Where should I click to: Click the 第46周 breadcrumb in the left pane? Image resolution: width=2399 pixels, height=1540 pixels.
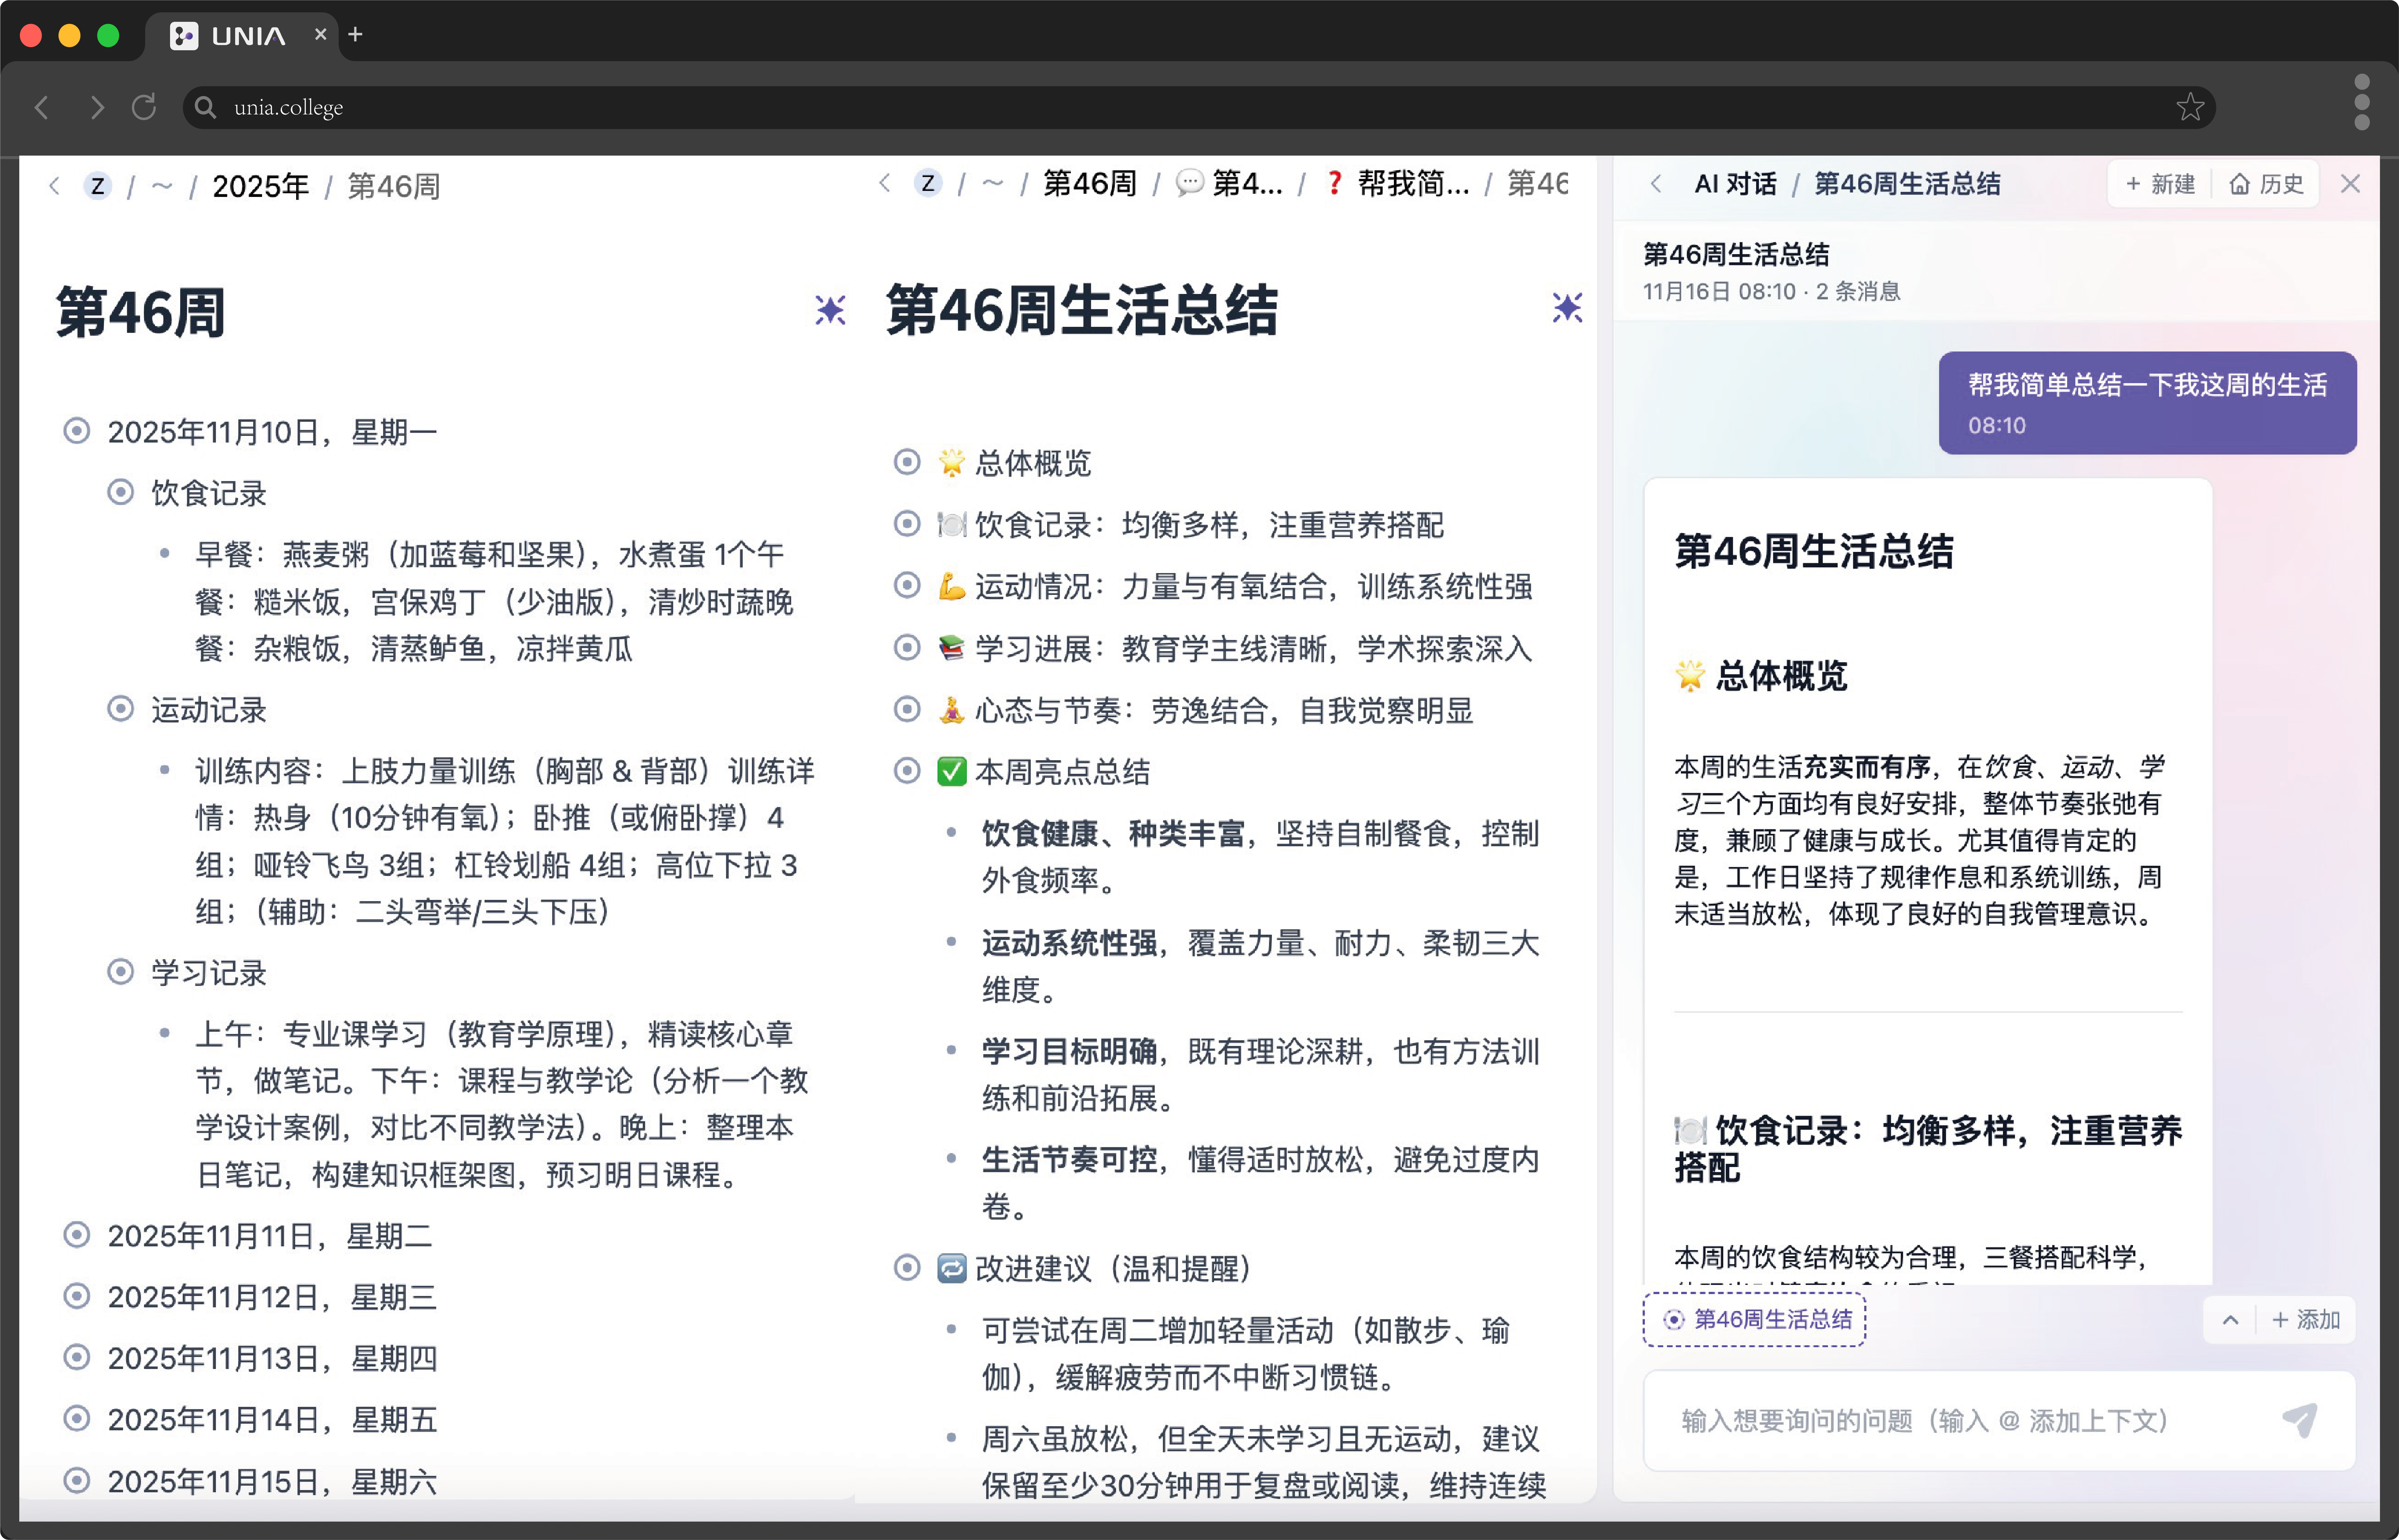394,186
